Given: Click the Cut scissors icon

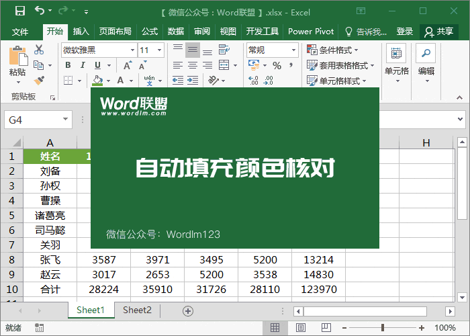Looking at the screenshot, I should click(39, 50).
